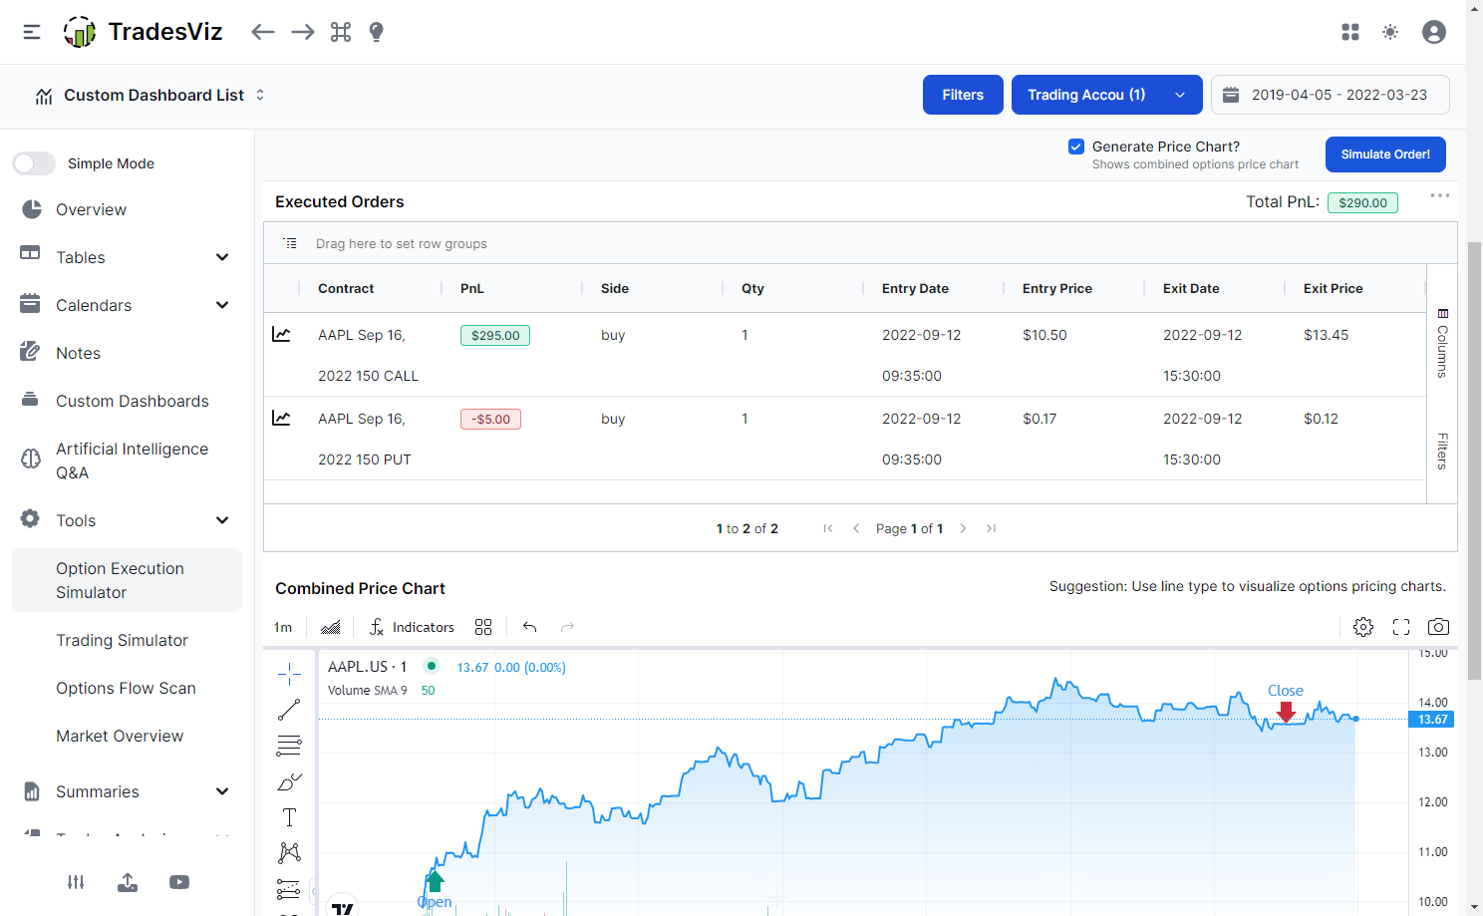Viewport: 1483px width, 916px height.
Task: Open chart settings via the gear icon
Action: click(1362, 626)
